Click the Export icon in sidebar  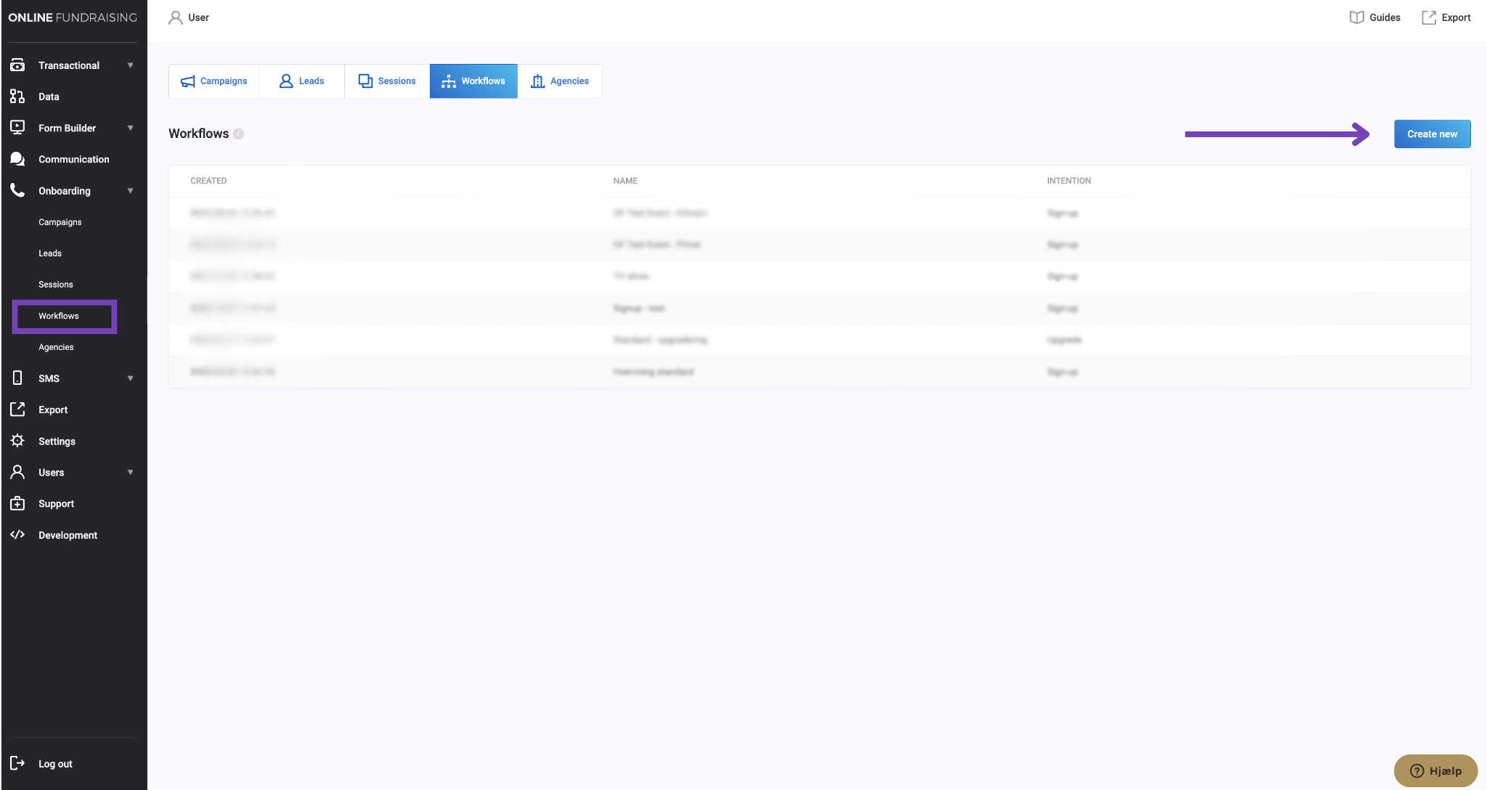coord(17,410)
